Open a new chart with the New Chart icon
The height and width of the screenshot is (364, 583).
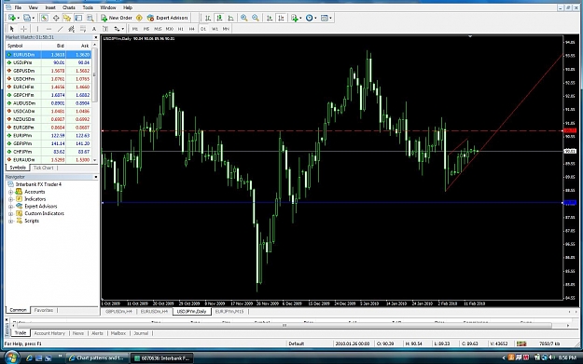point(11,18)
